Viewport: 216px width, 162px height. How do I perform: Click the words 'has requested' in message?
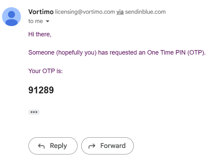click(118, 53)
